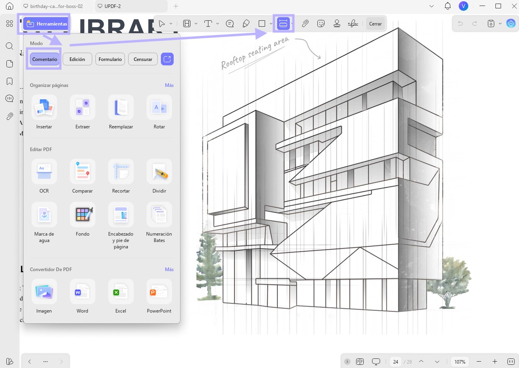Click the page number field showing 24
This screenshot has width=519, height=368.
click(396, 362)
